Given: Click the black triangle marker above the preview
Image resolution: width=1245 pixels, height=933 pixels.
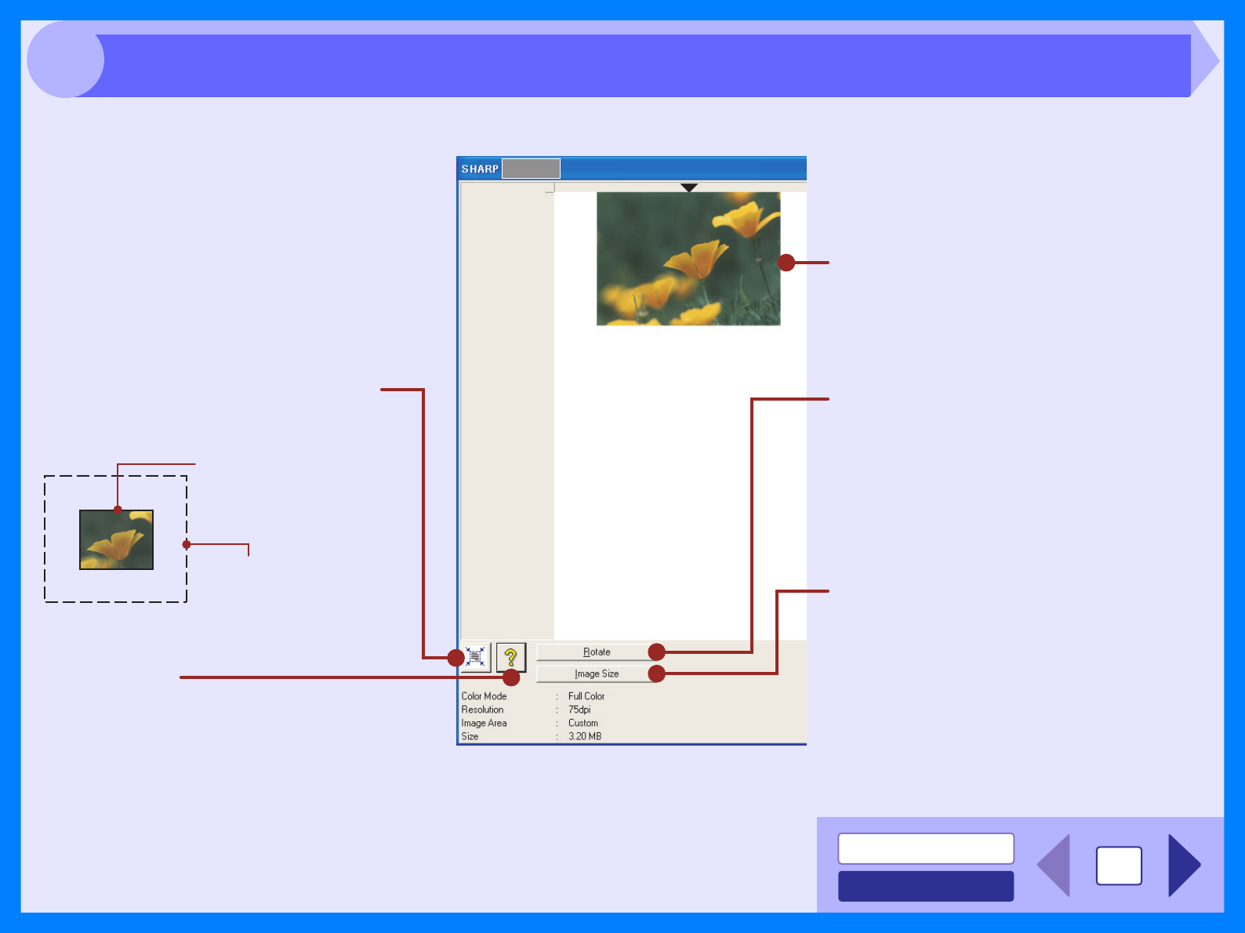Looking at the screenshot, I should [x=689, y=187].
